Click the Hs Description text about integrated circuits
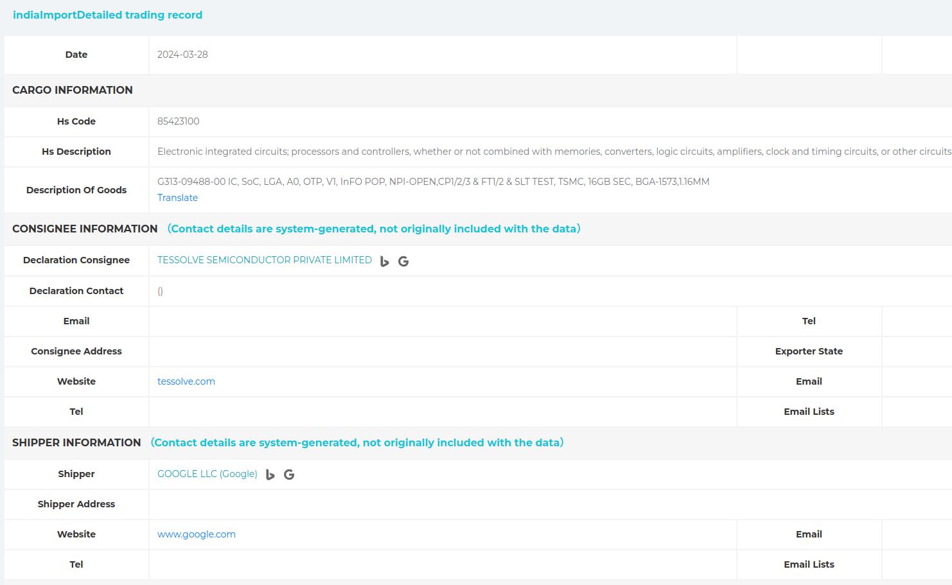This screenshot has height=585, width=952. pos(554,152)
